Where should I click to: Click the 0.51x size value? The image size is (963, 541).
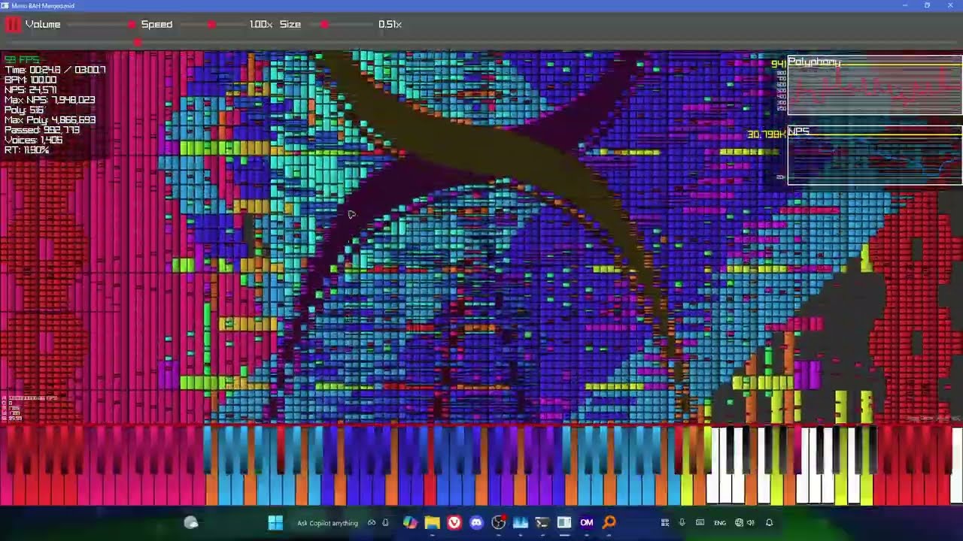(390, 25)
